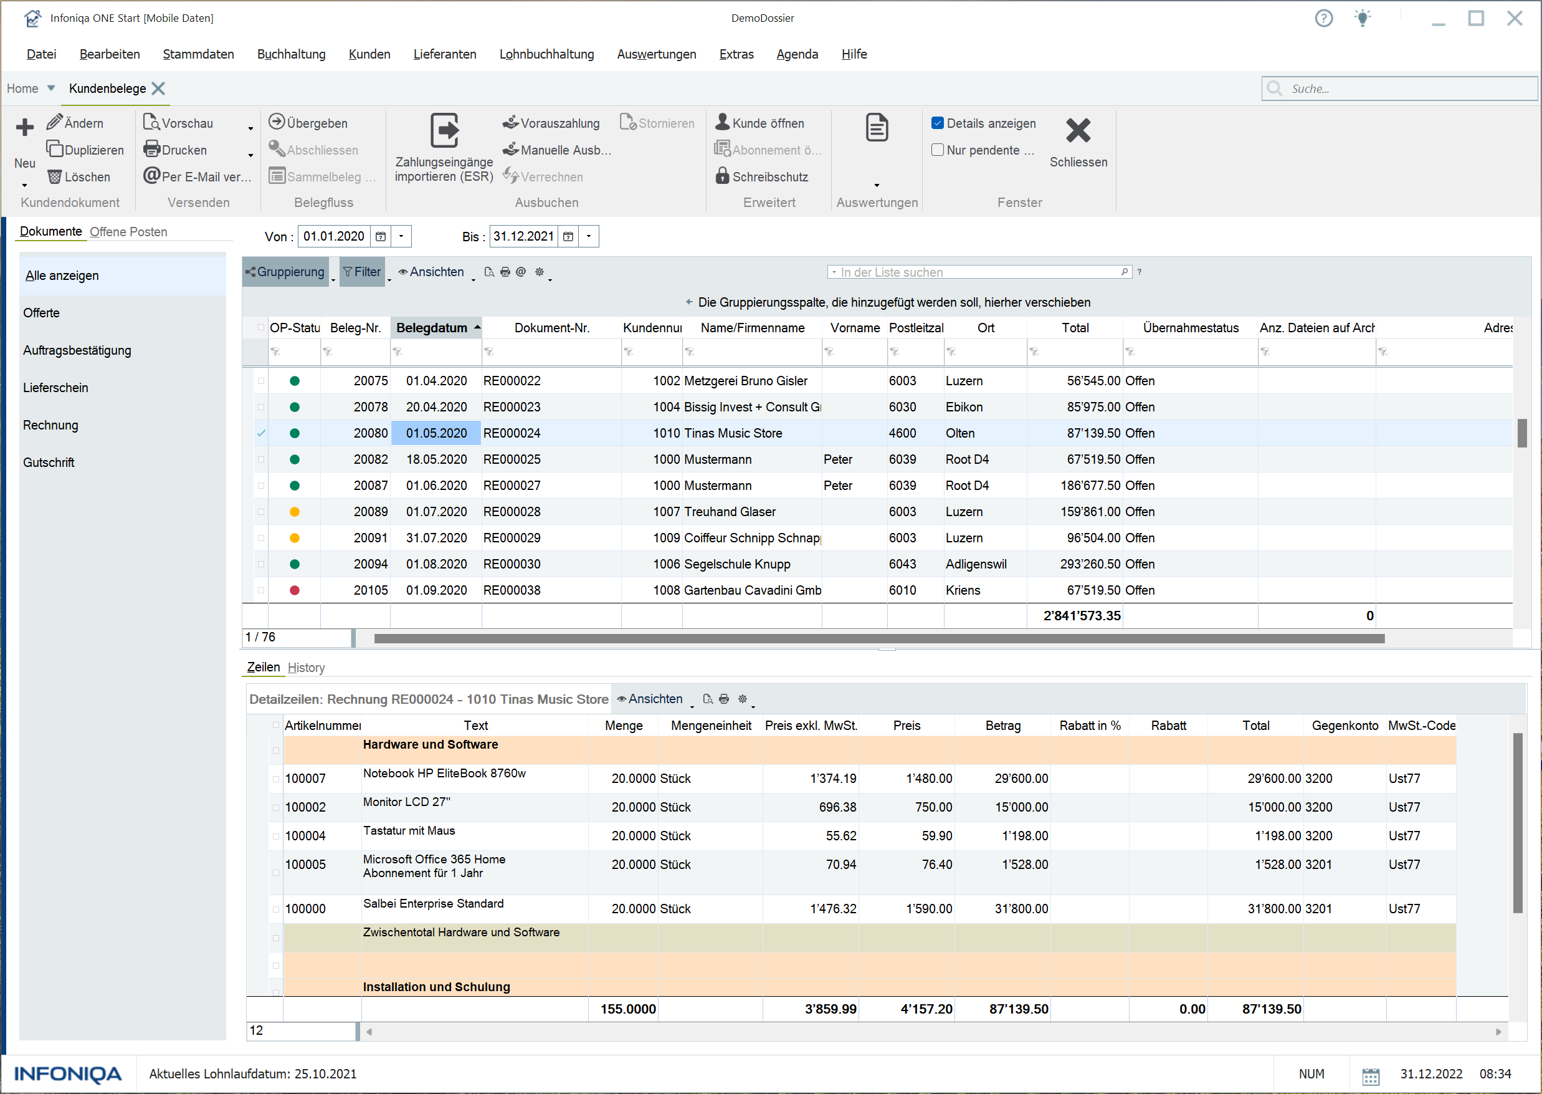Switch to the Offene Posten tab

pos(128,232)
